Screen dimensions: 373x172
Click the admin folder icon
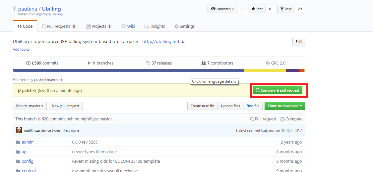click(x=18, y=142)
